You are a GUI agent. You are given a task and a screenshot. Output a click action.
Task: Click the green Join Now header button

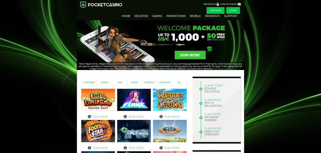coord(215,10)
